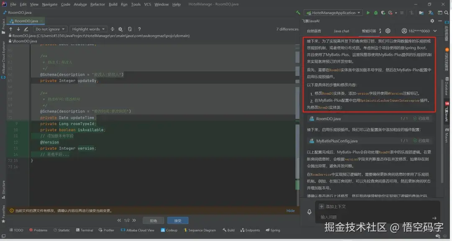Click the Project Structure folder icon

pyautogui.click(x=421, y=13)
